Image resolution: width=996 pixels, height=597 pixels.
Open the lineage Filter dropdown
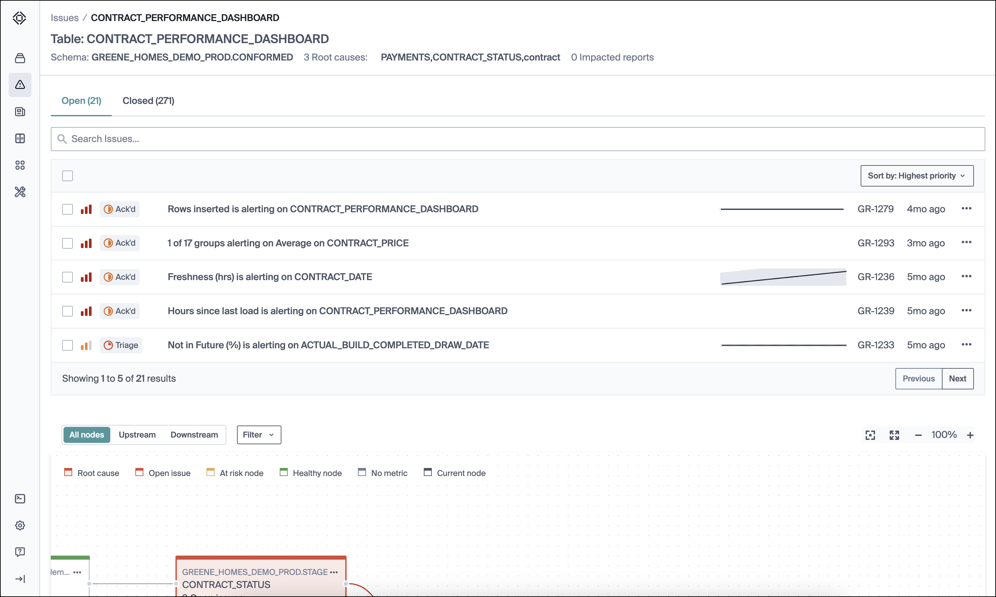coord(259,435)
